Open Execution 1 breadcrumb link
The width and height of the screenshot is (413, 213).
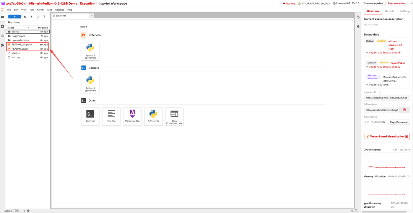88,3
